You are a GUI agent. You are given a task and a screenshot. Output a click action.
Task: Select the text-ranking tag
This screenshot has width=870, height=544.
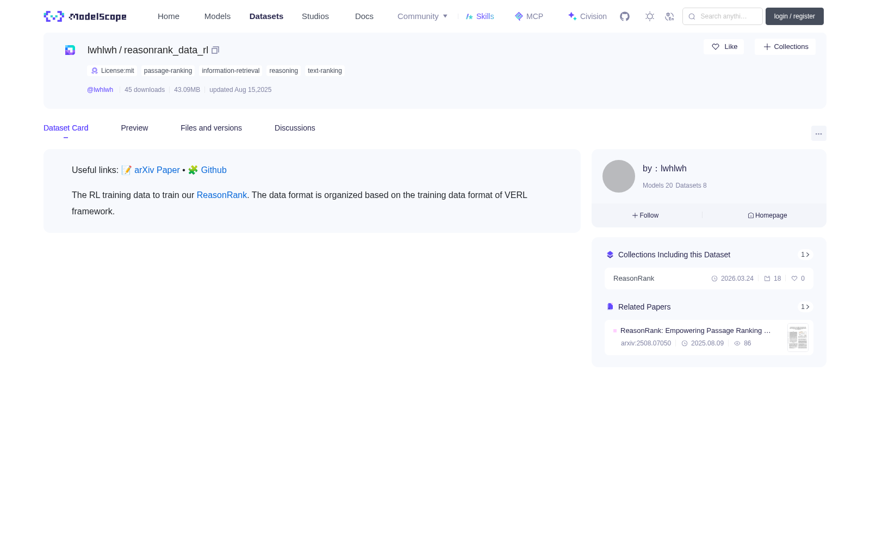(325, 71)
